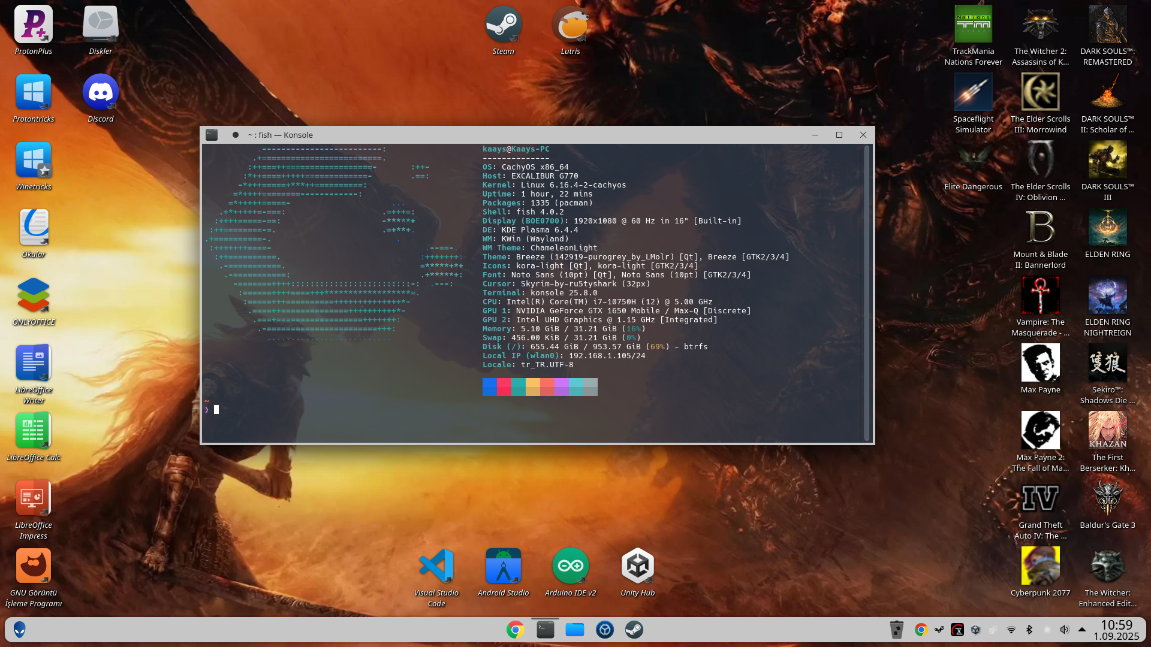Open LibreOffice Writer shortcut
Viewport: 1151px width, 647px height.
(x=34, y=363)
